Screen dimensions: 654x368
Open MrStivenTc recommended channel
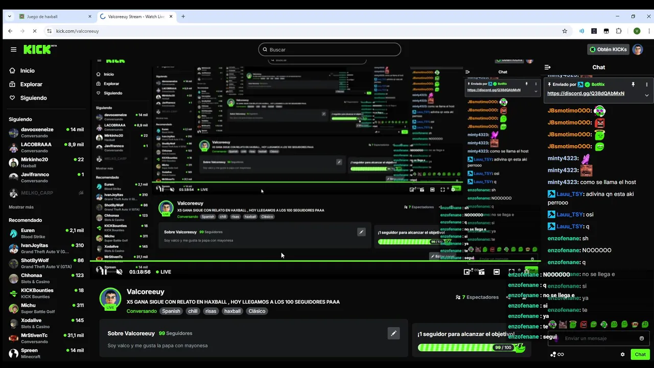(x=46, y=338)
